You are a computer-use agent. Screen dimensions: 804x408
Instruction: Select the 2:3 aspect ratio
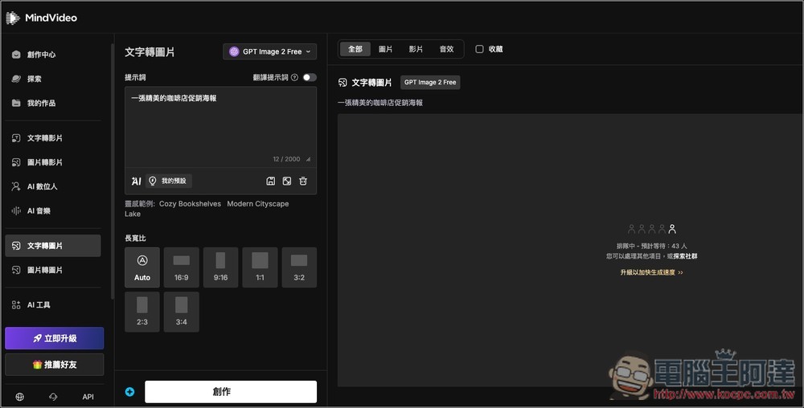[142, 312]
